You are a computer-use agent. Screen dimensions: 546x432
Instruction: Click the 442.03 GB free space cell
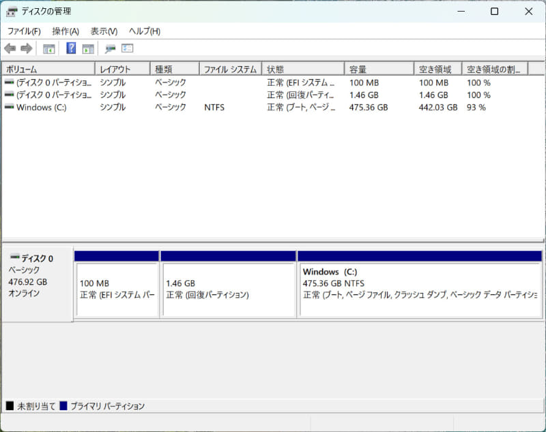[438, 108]
